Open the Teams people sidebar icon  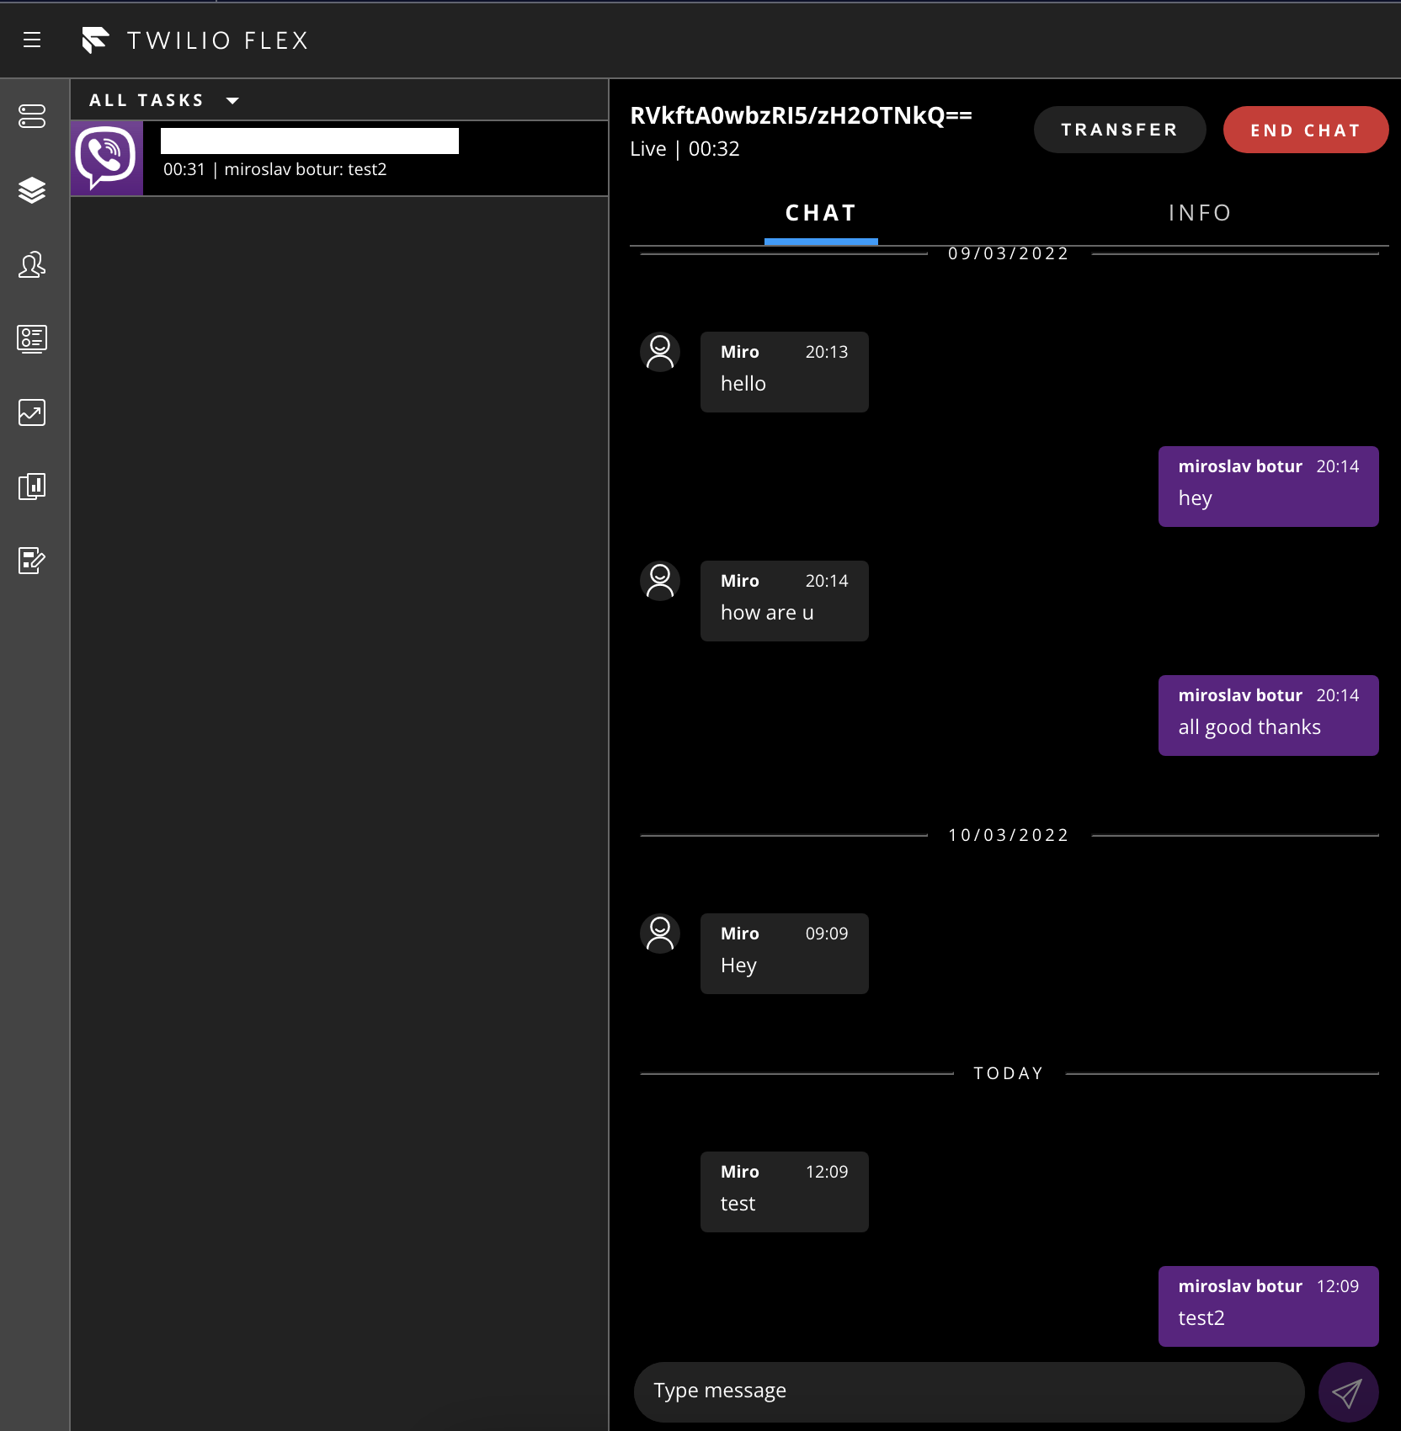(32, 264)
